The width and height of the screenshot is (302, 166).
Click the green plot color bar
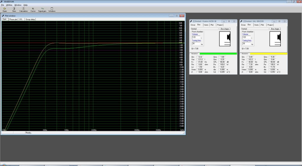coord(218,54)
